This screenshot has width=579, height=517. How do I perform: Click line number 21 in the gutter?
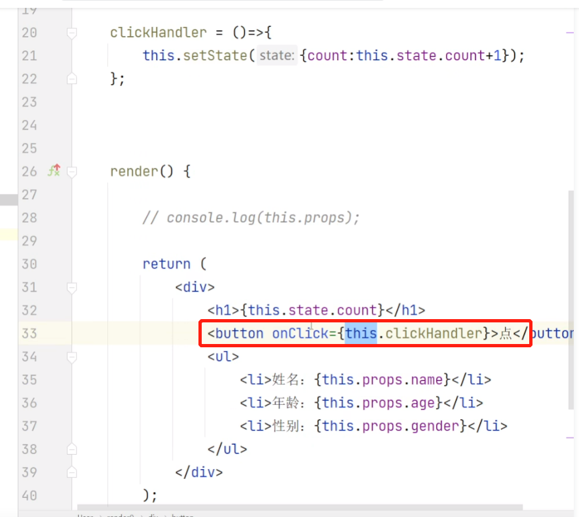pos(29,56)
